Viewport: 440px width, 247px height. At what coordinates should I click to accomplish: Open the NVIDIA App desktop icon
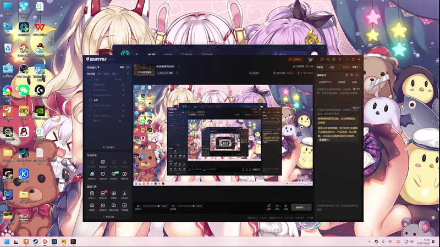[x=40, y=113]
